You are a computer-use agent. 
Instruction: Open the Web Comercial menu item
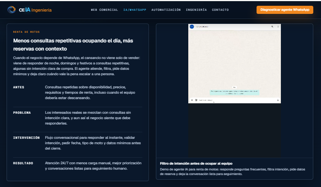pos(105,10)
